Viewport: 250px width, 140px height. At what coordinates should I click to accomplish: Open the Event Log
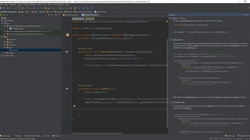coord(230,136)
